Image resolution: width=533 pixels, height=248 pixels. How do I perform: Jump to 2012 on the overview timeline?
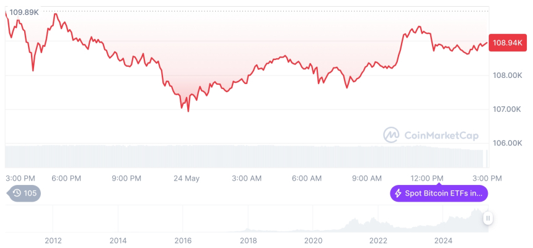click(x=53, y=241)
